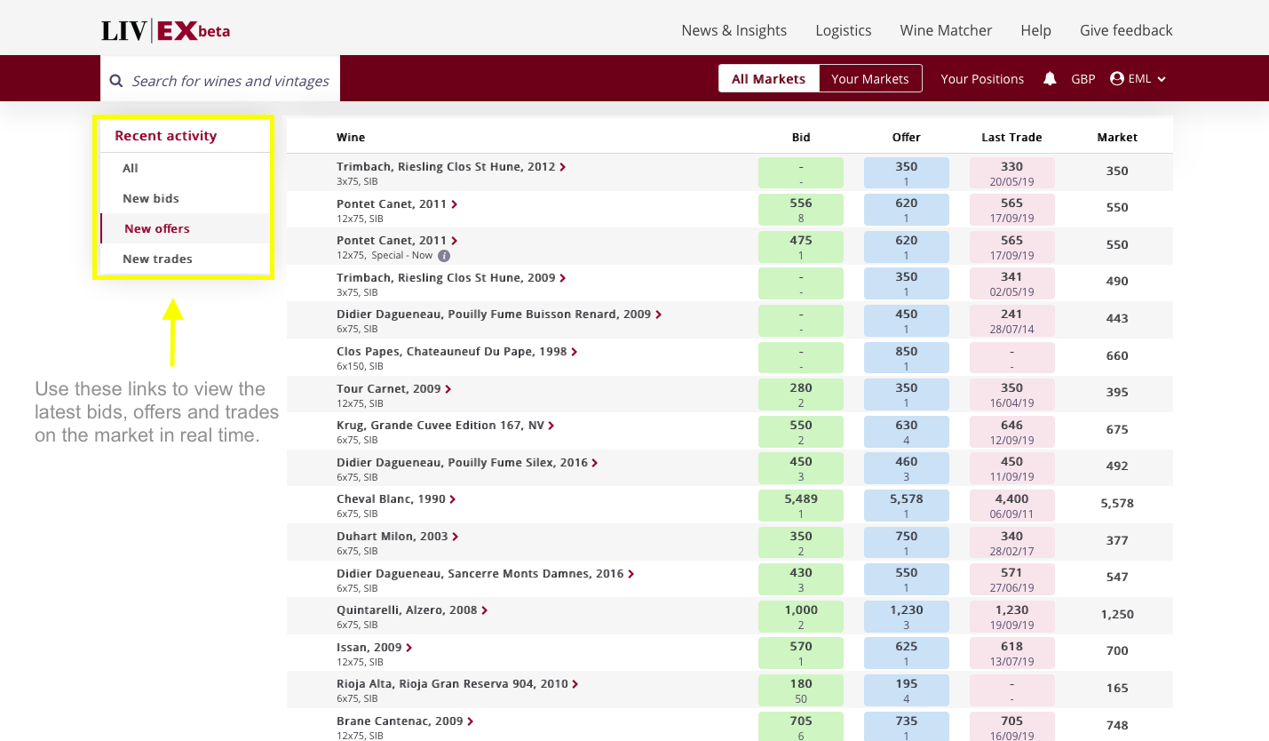Click green bid cell 5,489 for Cheval Blanc
1269x741 pixels.
(x=801, y=506)
